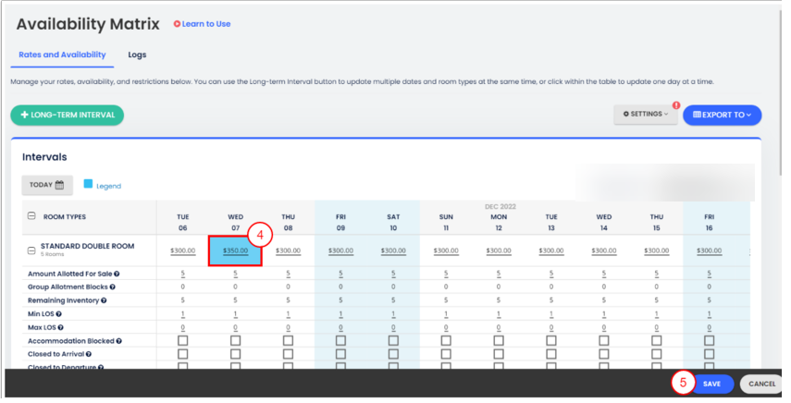Click the vertical page scrollbar
791x403 pixels.
(x=782, y=91)
